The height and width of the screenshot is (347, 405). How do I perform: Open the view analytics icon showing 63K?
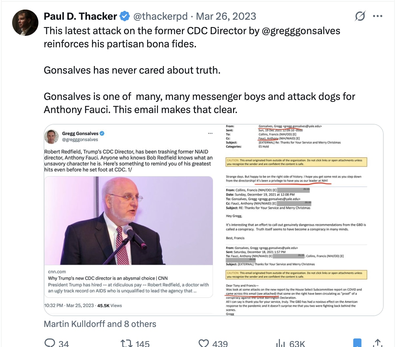pos(281,343)
